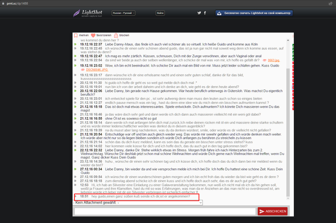Click the green arrow marker of 19.12.16 22:37 message

(75, 44)
